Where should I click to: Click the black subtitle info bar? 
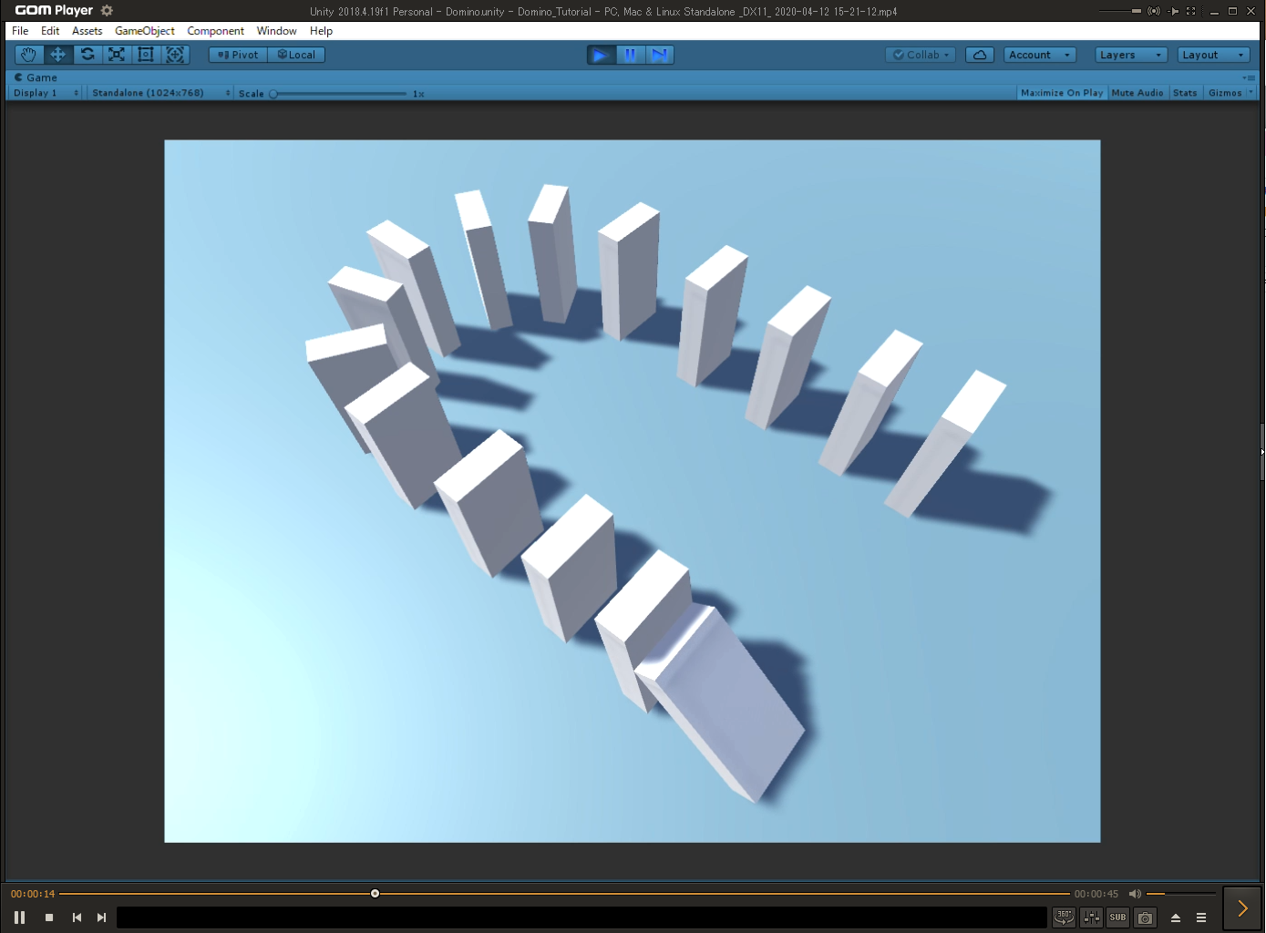tap(582, 918)
